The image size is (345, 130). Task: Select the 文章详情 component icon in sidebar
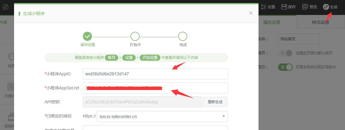click(x=11, y=87)
